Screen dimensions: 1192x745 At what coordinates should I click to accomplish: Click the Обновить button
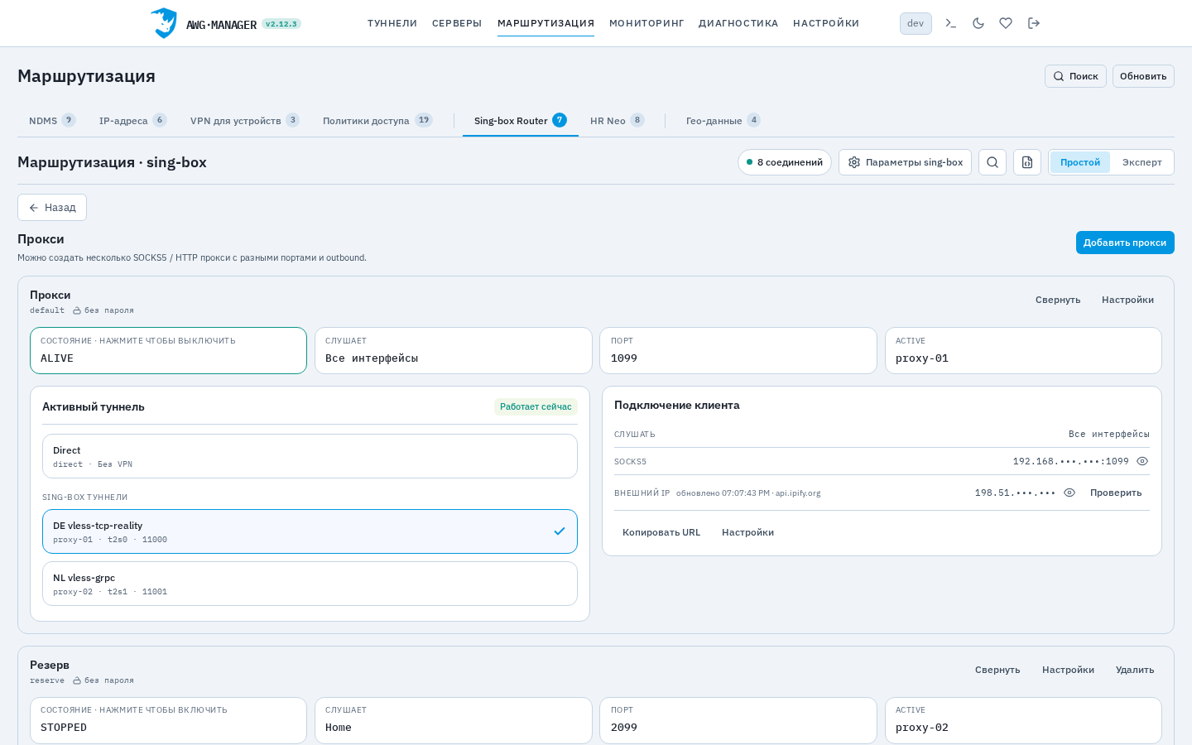1143,76
